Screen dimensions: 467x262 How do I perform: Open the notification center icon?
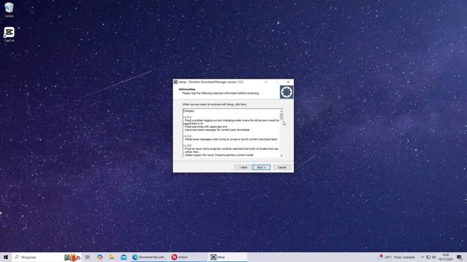(460, 257)
